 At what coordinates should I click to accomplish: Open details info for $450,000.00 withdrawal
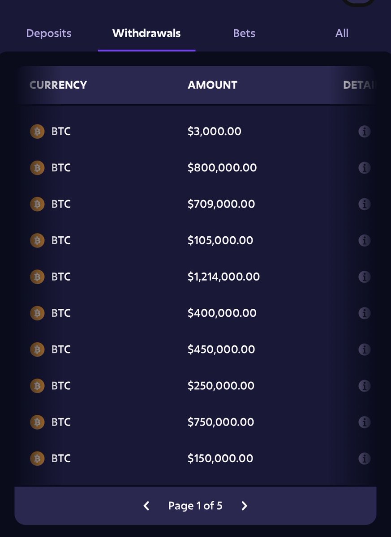point(365,349)
